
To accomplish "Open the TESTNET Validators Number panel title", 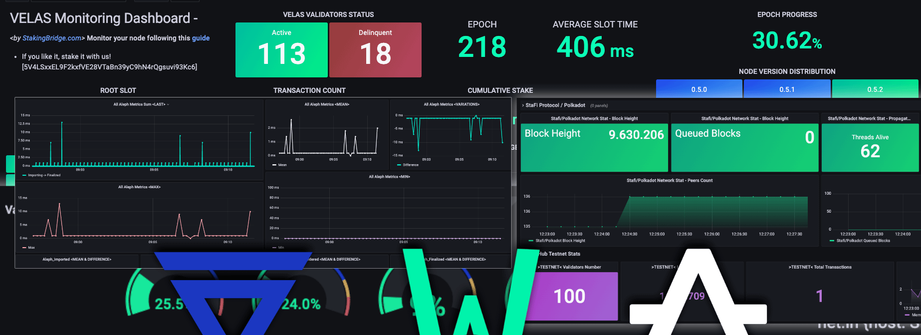I will click(x=569, y=267).
